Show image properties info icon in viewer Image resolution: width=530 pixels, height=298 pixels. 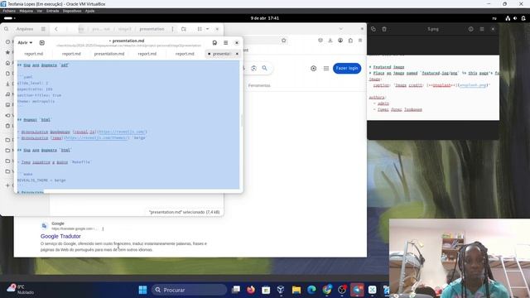pyautogui.click(x=471, y=29)
